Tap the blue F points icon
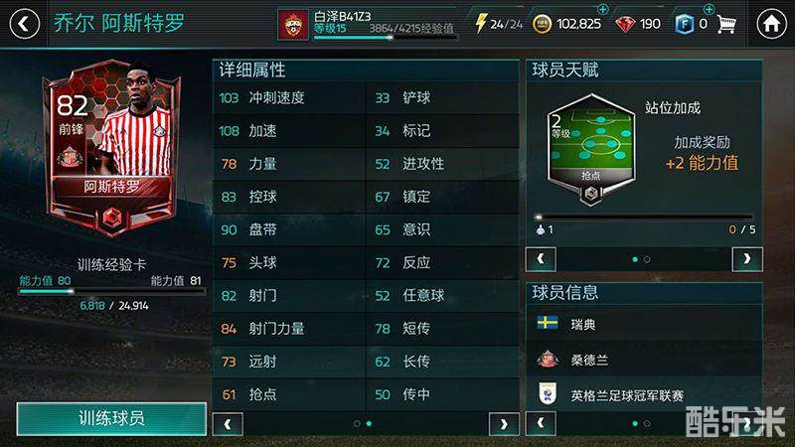 [684, 24]
